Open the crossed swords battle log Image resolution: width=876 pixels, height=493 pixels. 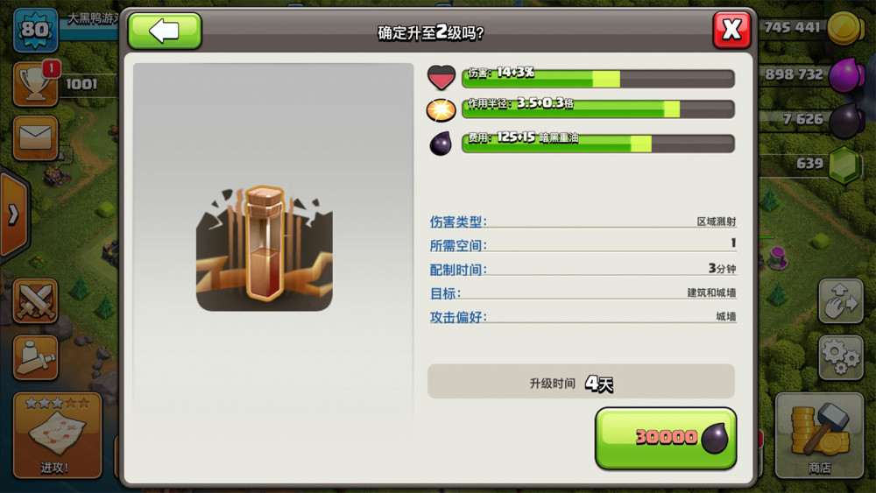click(x=35, y=301)
